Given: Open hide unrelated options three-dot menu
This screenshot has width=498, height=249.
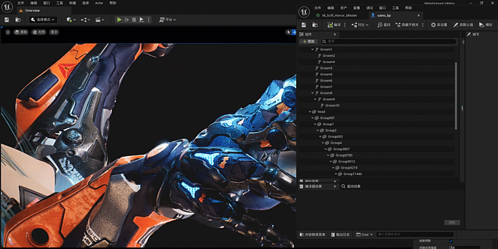Looking at the screenshot, I should tap(423, 25).
